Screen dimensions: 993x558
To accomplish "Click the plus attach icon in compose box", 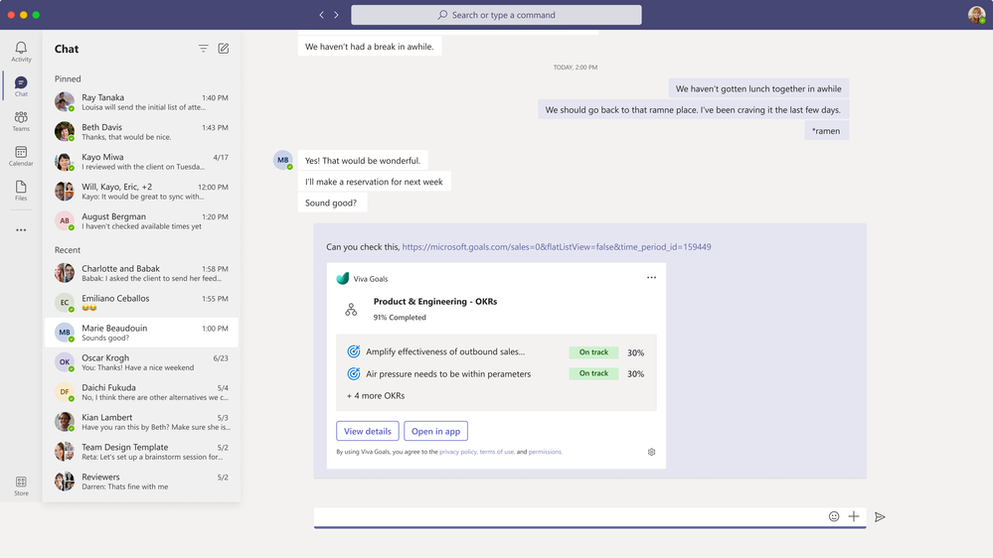I will pyautogui.click(x=854, y=516).
